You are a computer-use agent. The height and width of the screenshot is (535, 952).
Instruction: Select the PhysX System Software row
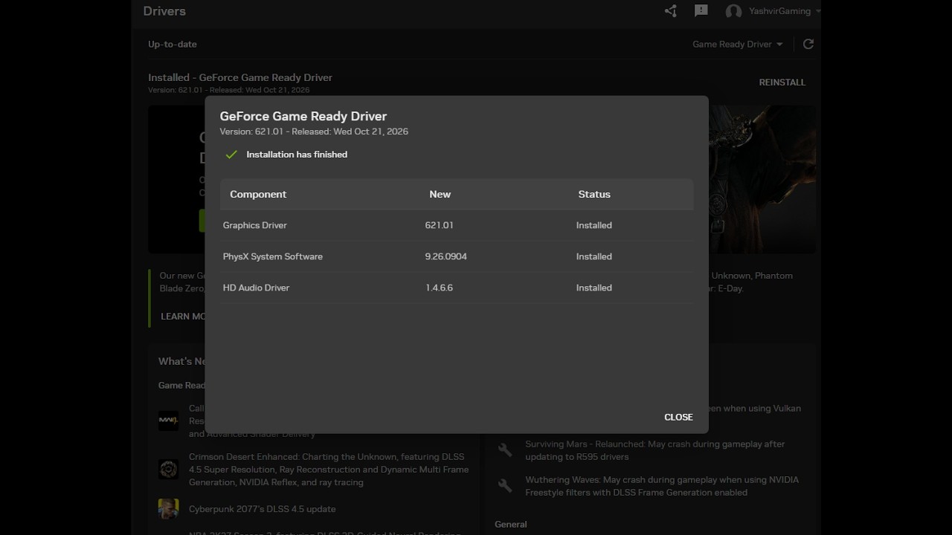click(x=457, y=256)
